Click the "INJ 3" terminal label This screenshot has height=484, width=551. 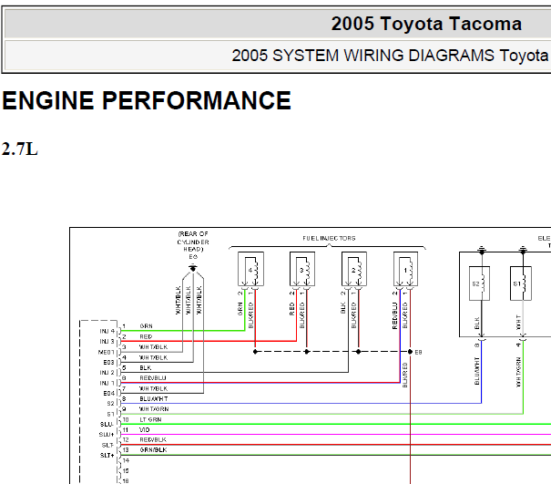click(x=107, y=342)
